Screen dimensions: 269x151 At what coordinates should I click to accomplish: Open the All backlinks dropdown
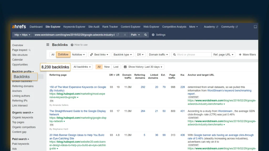82,67
